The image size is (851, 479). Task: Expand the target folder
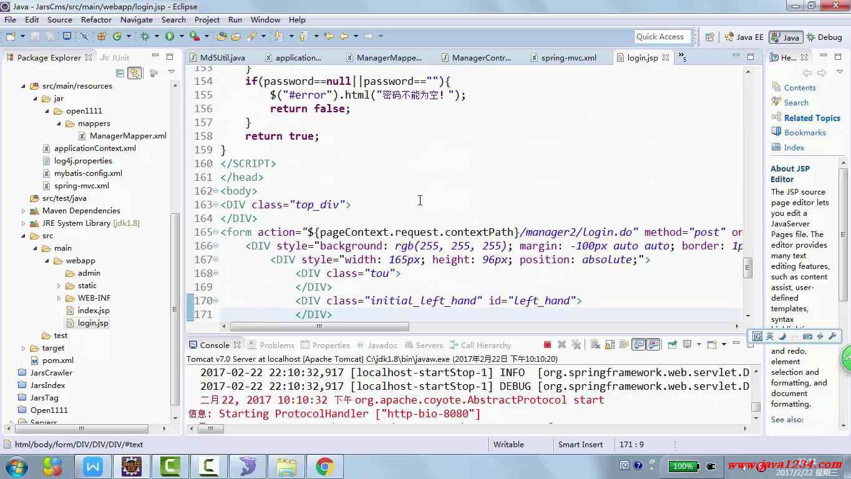pyautogui.click(x=23, y=348)
